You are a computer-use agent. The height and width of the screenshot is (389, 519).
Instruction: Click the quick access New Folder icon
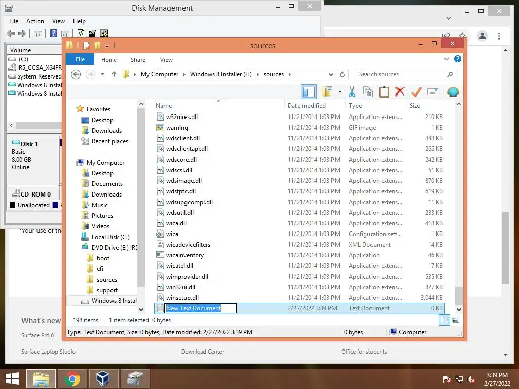pyautogui.click(x=97, y=45)
